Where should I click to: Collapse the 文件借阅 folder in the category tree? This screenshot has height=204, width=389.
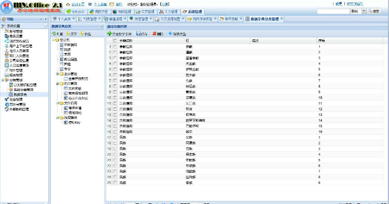57,103
